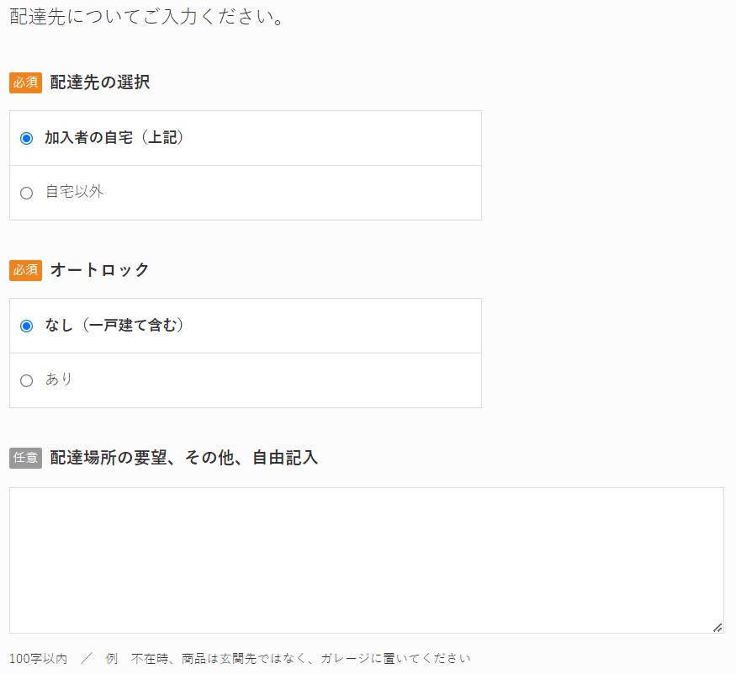This screenshot has width=736, height=674.
Task: Choose the あり auto-lock radio button
Action: coord(26,380)
